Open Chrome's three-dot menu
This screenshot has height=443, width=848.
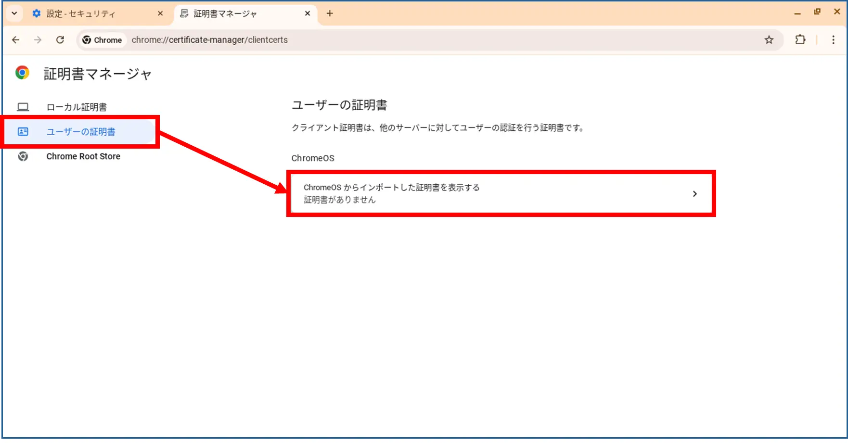point(833,40)
